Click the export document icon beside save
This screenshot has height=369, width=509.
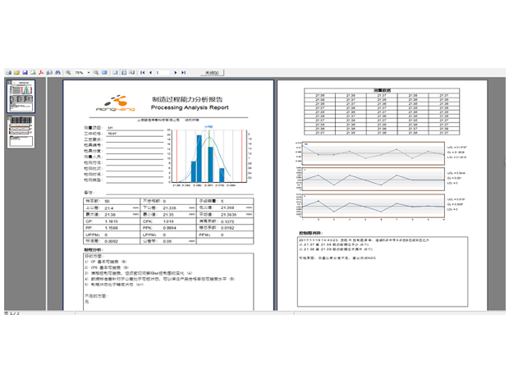[33, 72]
